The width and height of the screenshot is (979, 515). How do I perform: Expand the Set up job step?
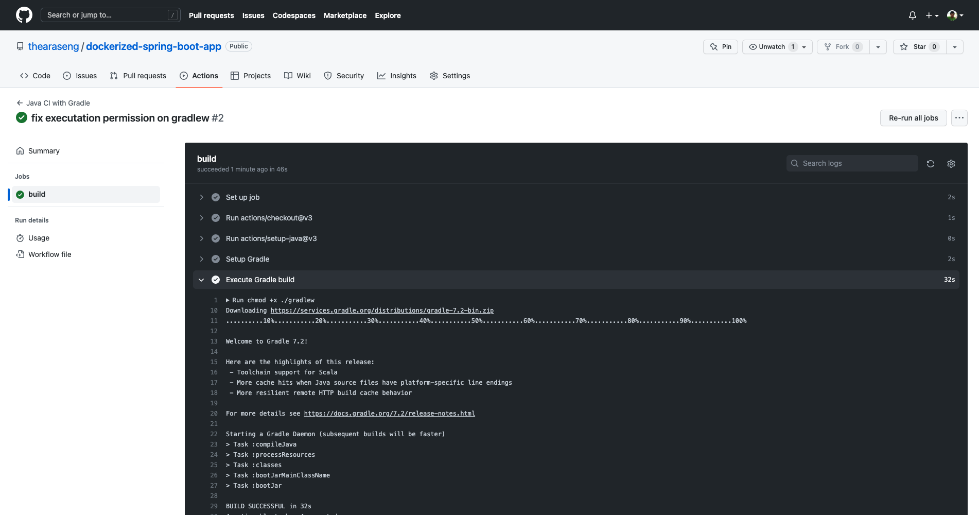pyautogui.click(x=576, y=197)
